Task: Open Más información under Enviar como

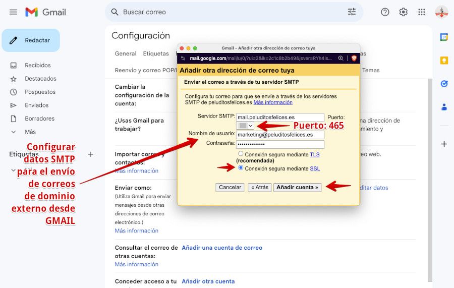Action: [136, 231]
